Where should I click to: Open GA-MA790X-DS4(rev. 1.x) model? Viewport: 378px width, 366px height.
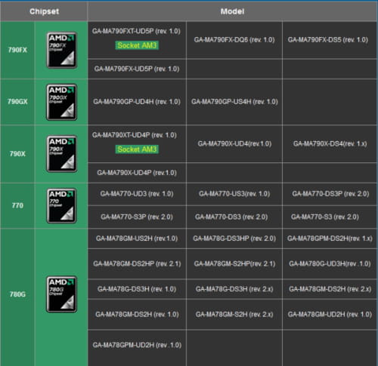pos(330,143)
